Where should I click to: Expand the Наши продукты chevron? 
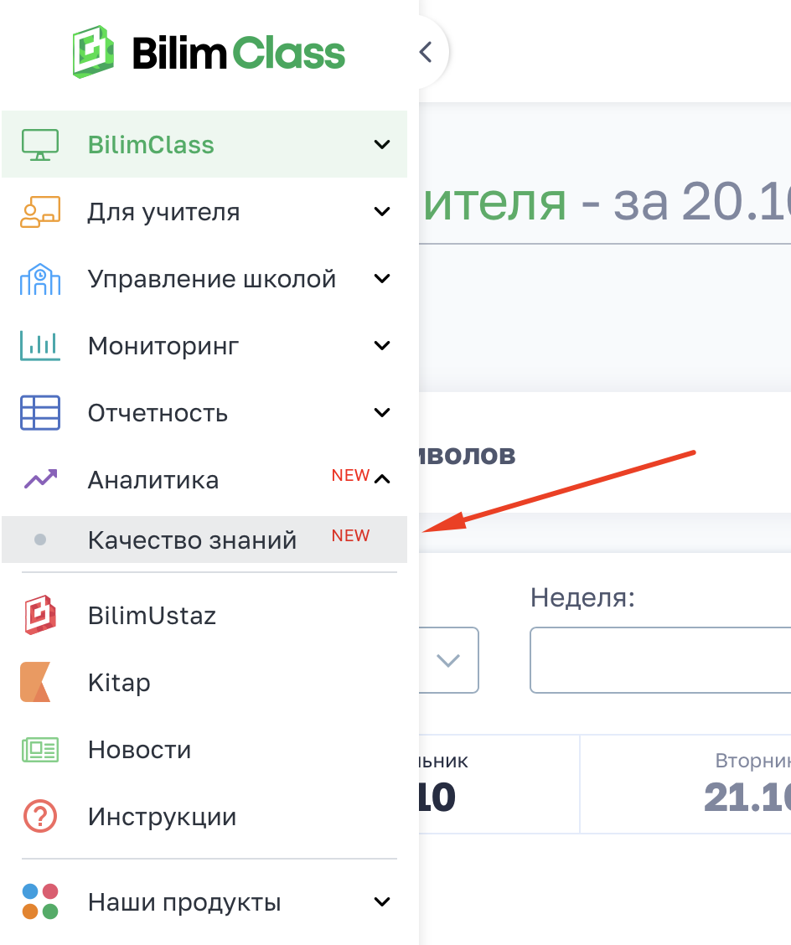coord(381,901)
